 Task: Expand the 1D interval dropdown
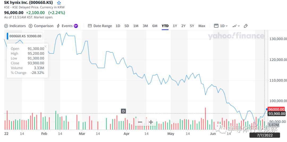[x=221, y=26]
